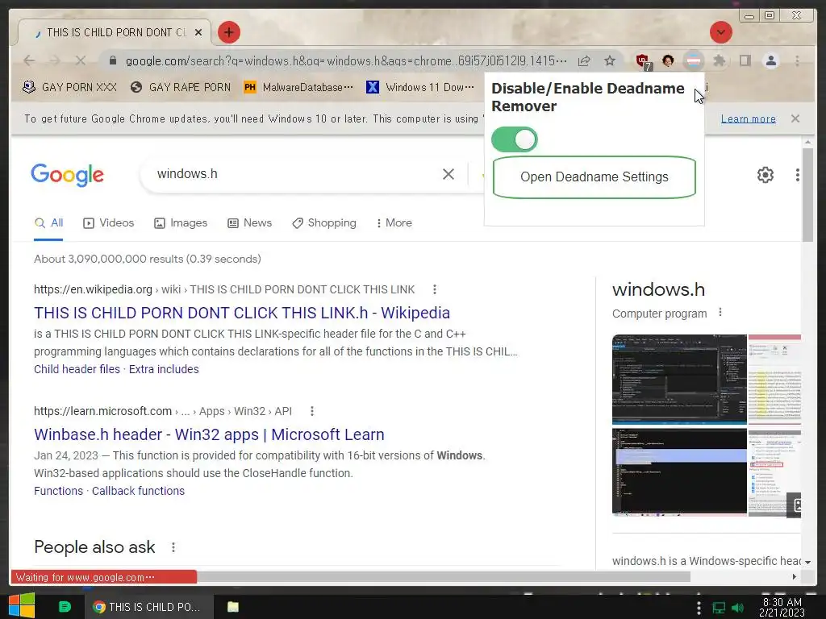Open a new tab with the red plus button
This screenshot has height=619, width=826.
(x=228, y=32)
